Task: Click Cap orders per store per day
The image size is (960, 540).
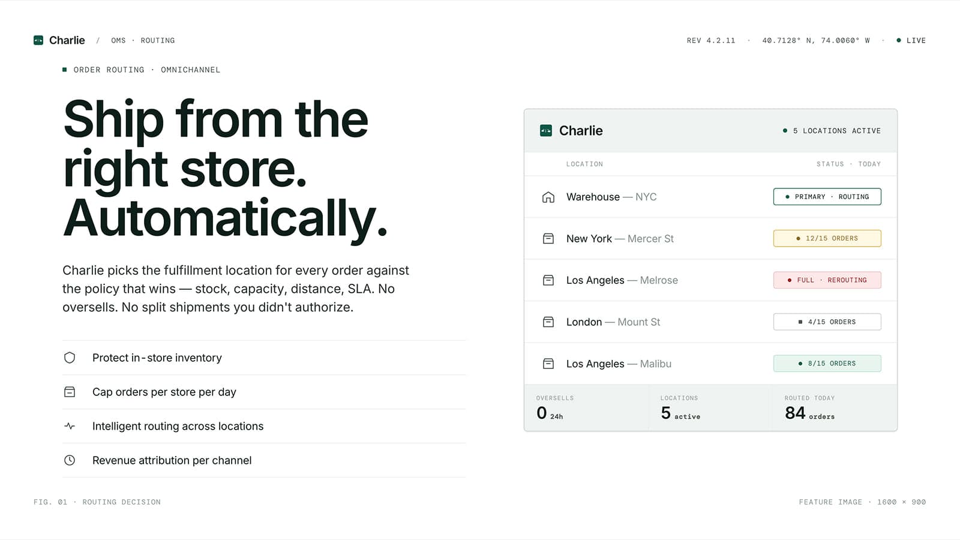Action: pyautogui.click(x=264, y=392)
